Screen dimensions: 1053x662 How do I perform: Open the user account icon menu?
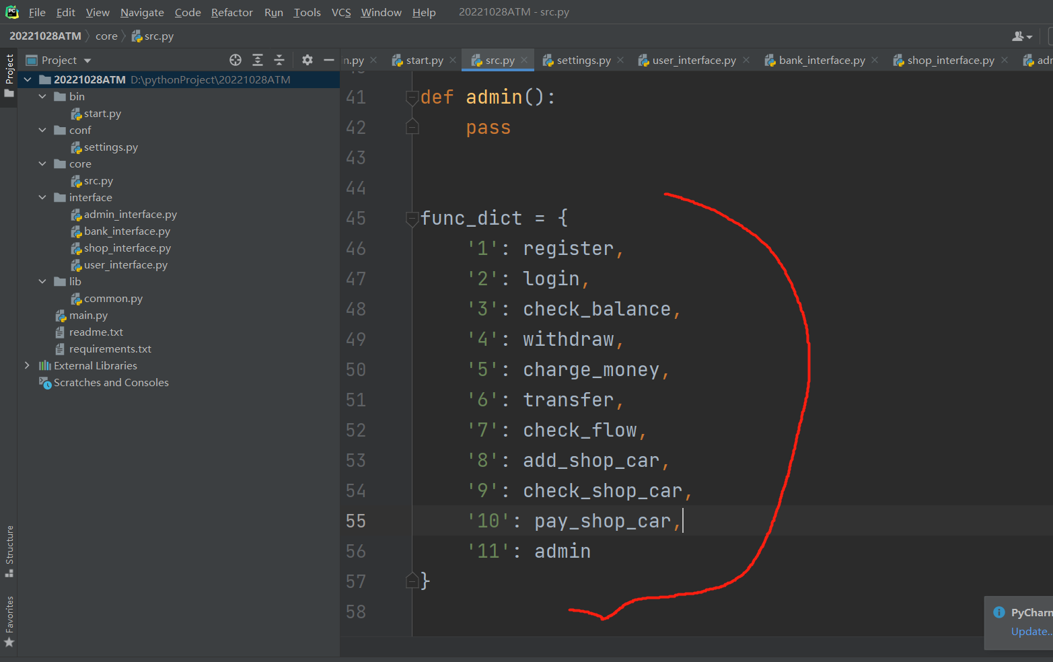(1022, 36)
